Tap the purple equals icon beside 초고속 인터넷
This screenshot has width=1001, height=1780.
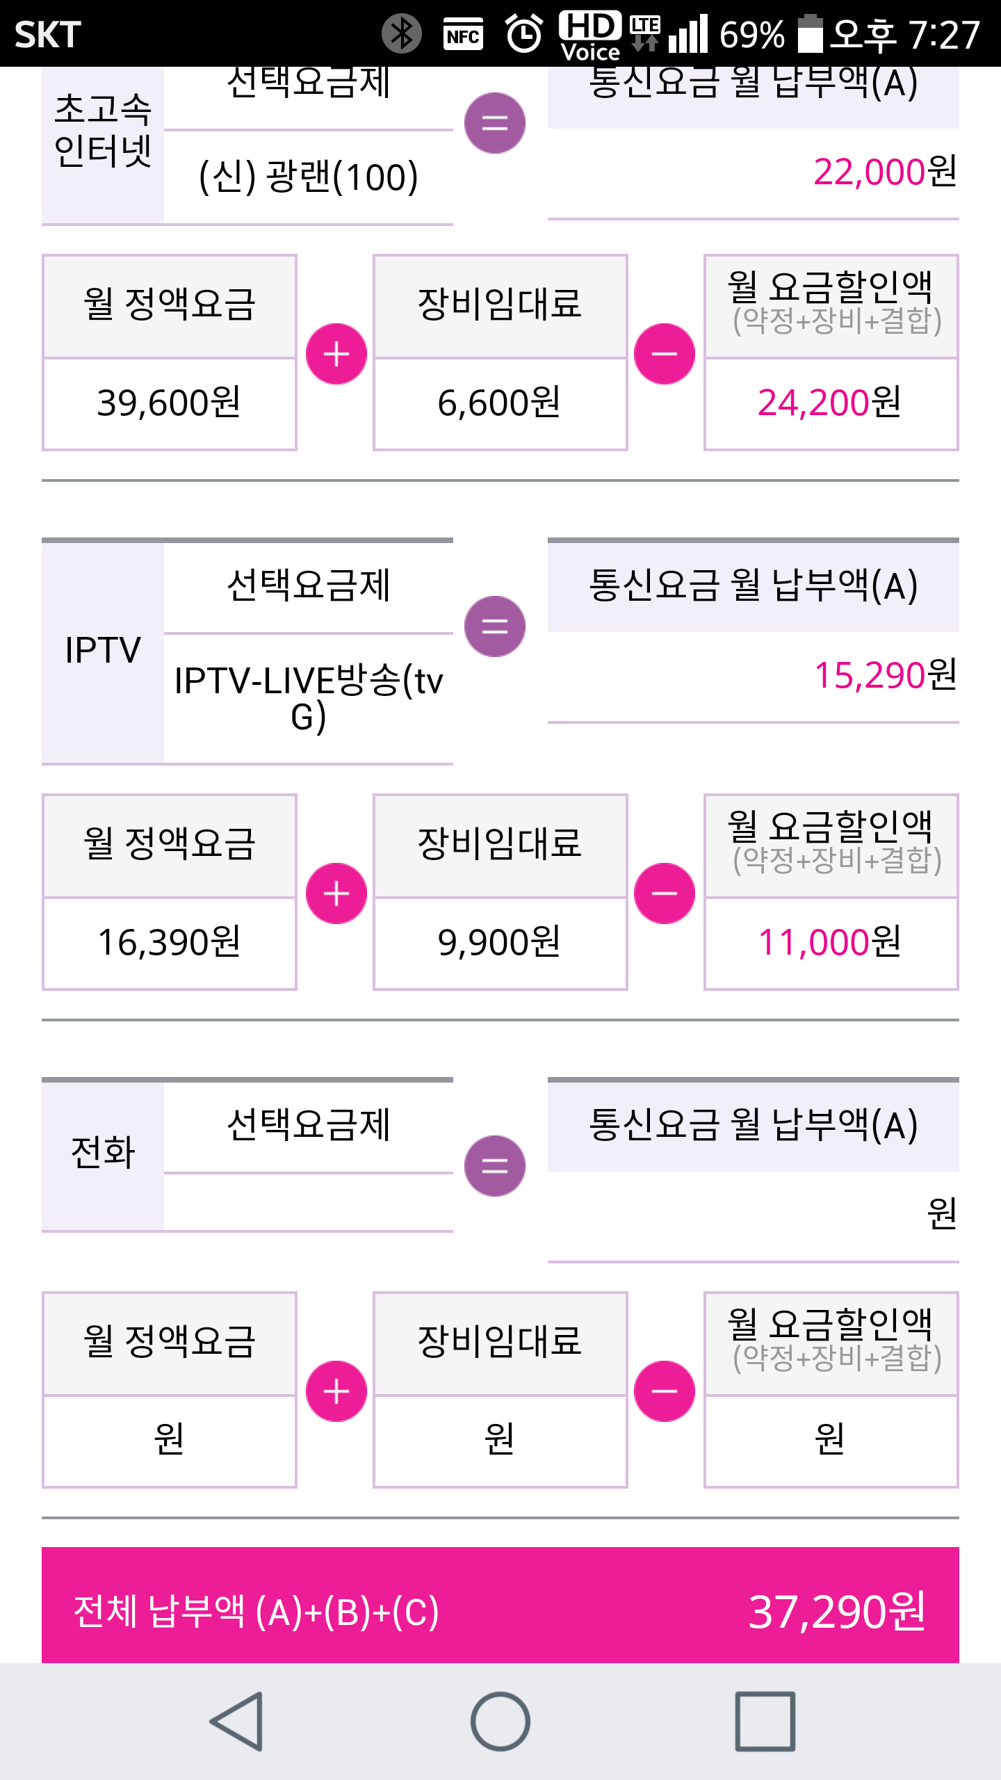click(x=494, y=123)
